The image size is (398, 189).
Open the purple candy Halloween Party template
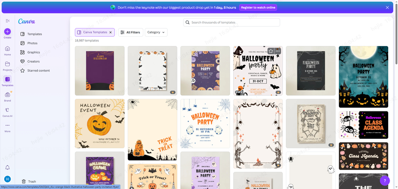tap(205, 71)
